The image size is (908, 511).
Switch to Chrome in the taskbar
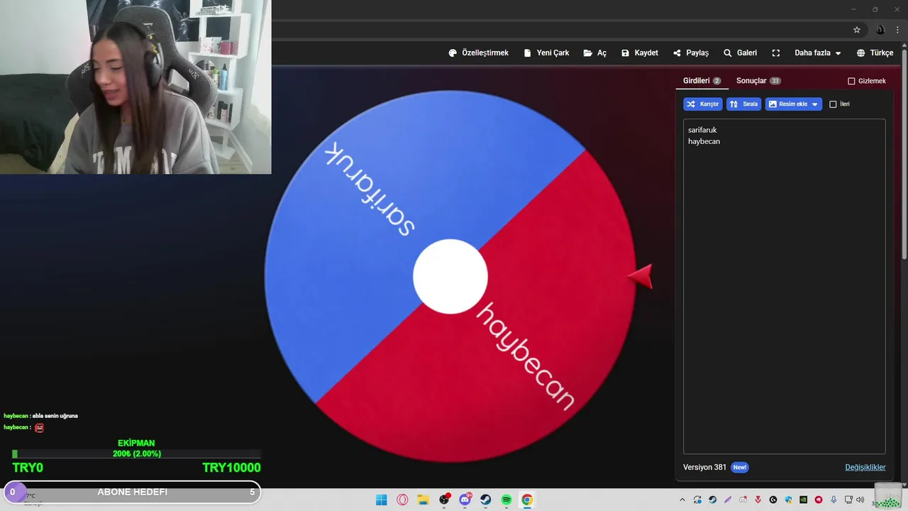click(x=527, y=500)
